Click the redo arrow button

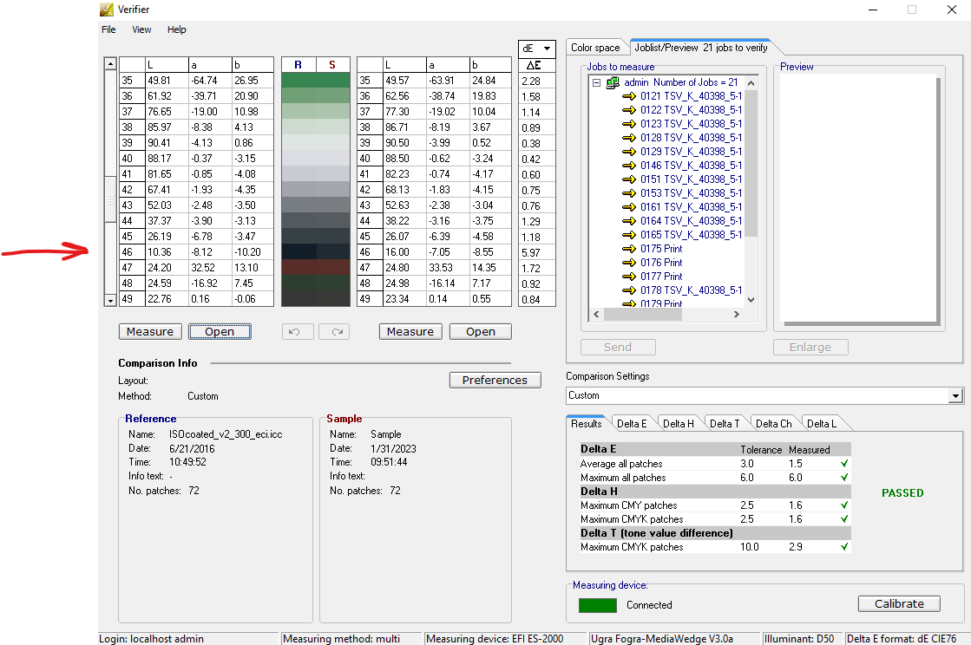click(334, 332)
